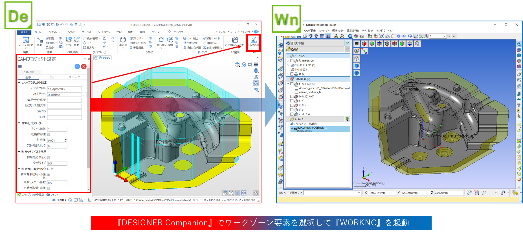523x233 pixels.
Task: Check the +sheet_bodies.x_b checkbox
Action: (296, 92)
